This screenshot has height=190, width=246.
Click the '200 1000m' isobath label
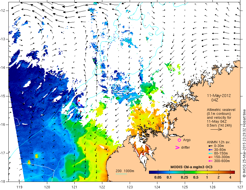(125, 171)
